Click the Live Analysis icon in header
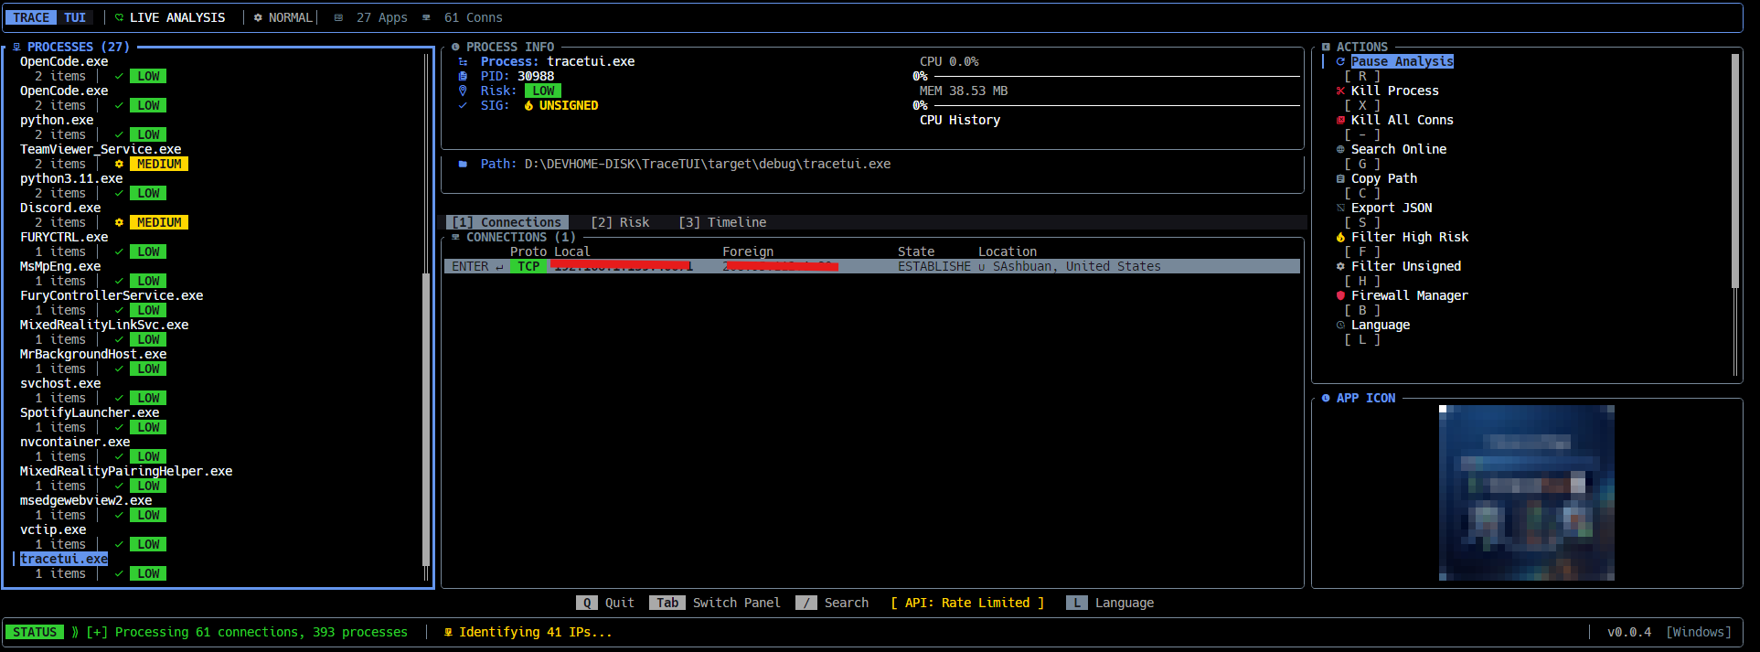The width and height of the screenshot is (1760, 652). pyautogui.click(x=119, y=17)
